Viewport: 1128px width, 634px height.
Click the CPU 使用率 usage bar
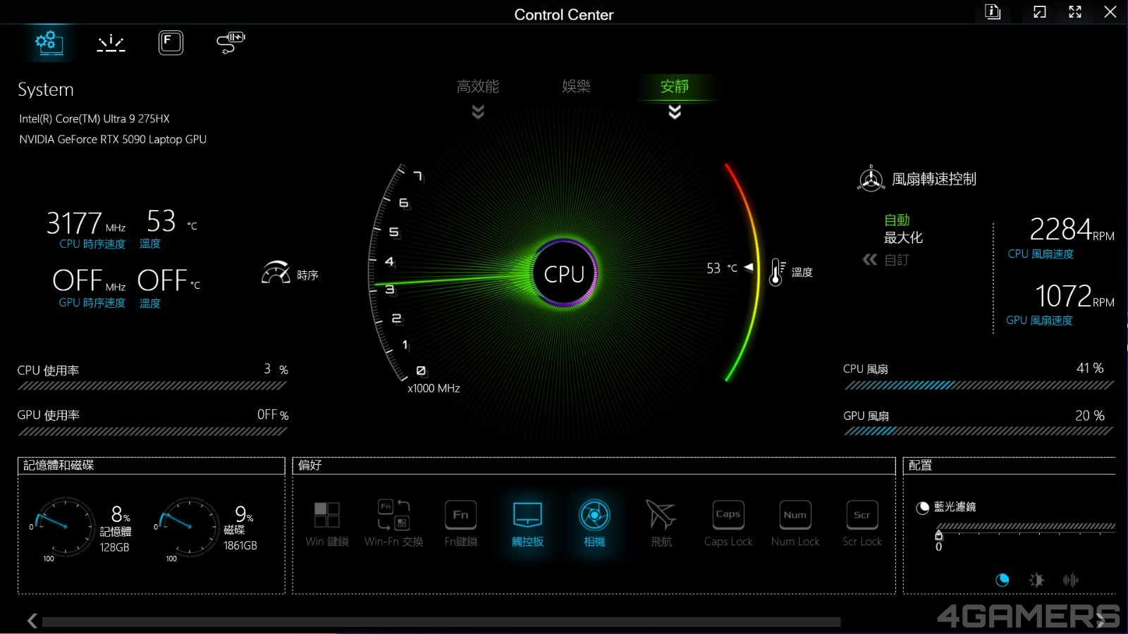pyautogui.click(x=152, y=386)
